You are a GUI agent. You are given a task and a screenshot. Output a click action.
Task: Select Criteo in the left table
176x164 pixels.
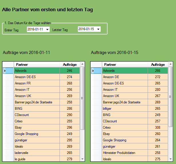pyautogui.click(x=37, y=121)
